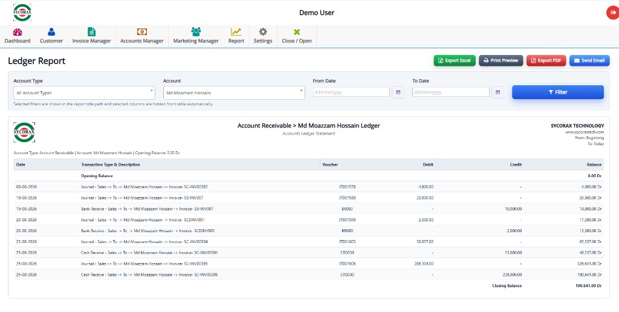Click voucher BR003
Screen dimensions: 619x312
coord(348,209)
